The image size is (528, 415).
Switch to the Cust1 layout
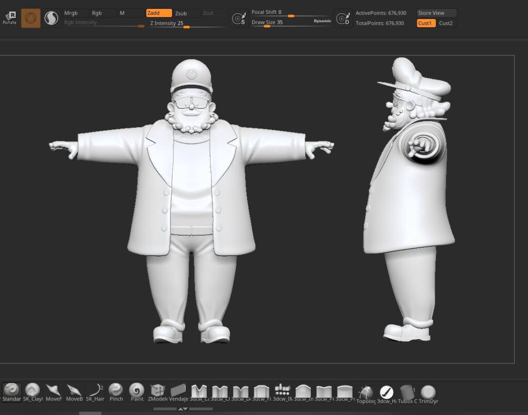[x=426, y=23]
